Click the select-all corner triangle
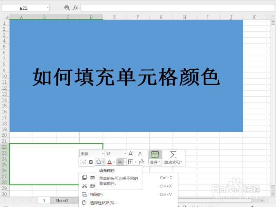276x207 pixels. click(7, 17)
